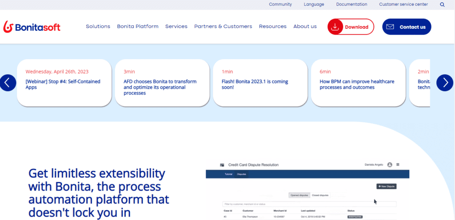Open the Documentation link
This screenshot has width=455, height=220.
point(352,4)
